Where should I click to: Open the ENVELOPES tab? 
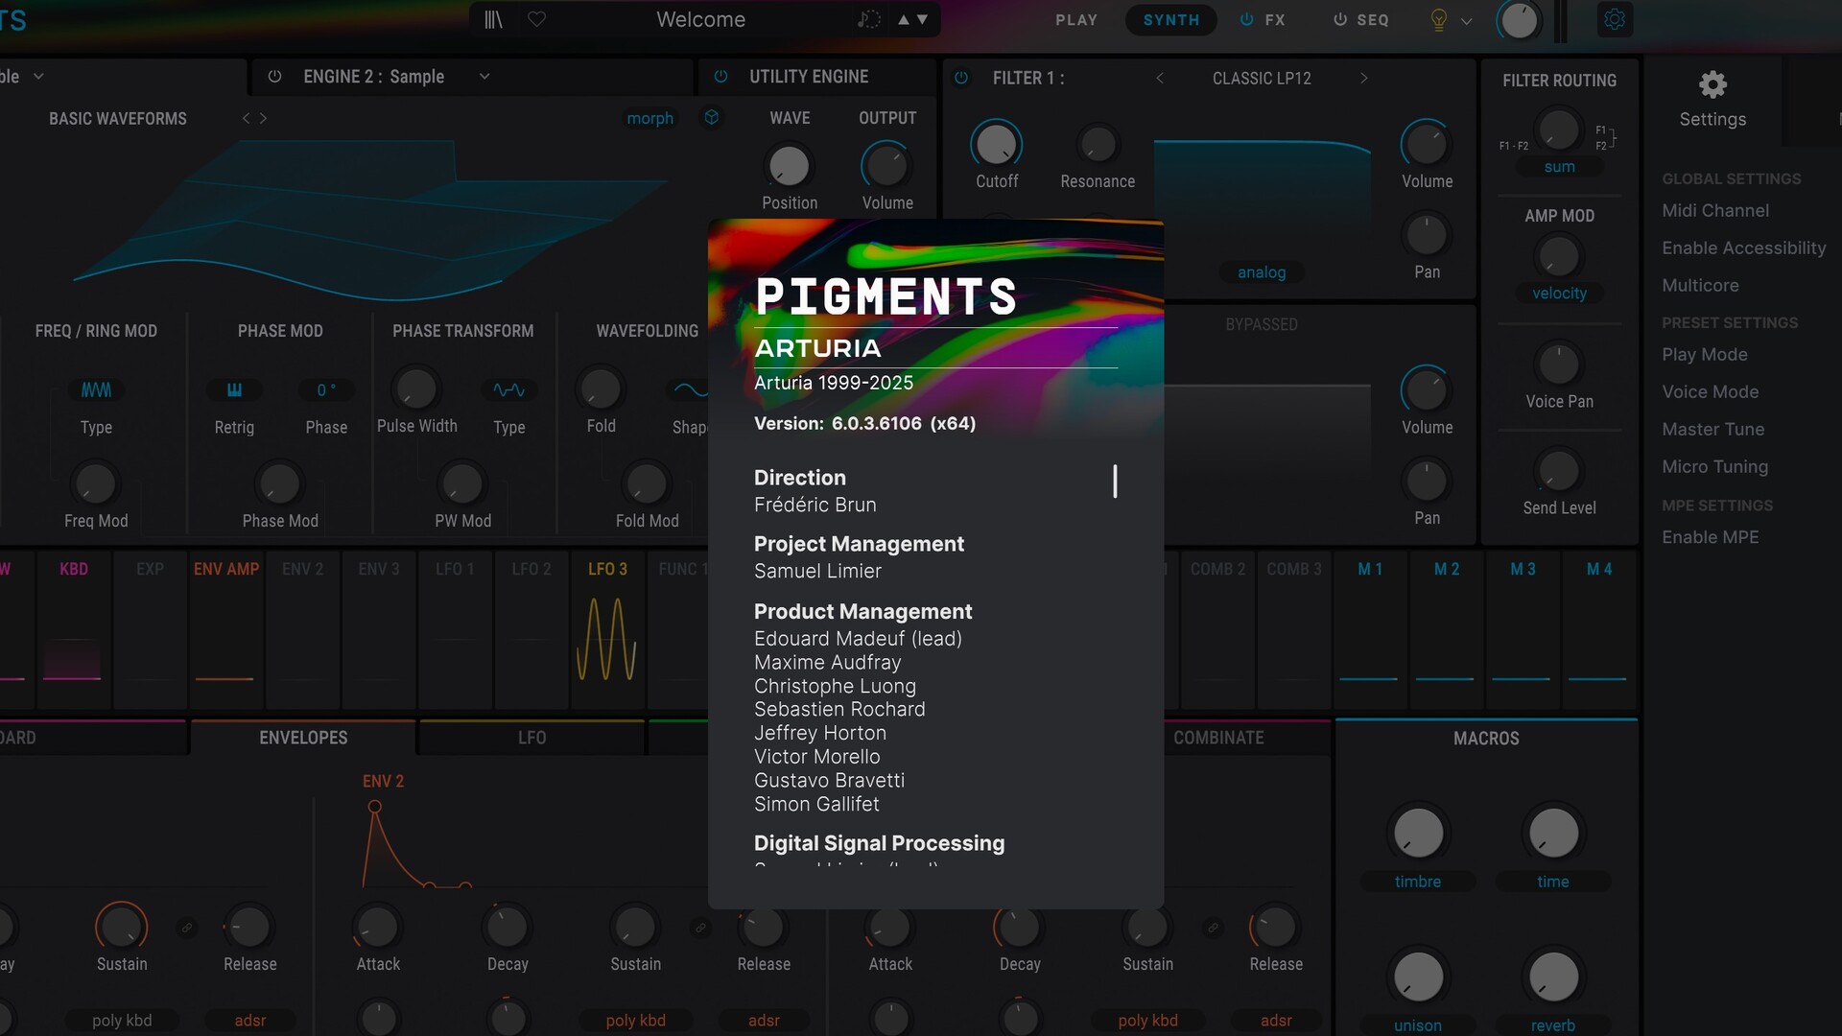click(303, 738)
